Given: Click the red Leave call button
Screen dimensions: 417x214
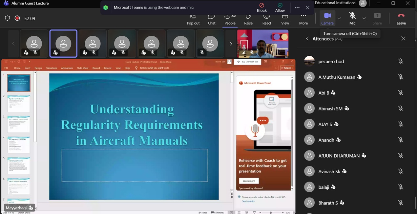Looking at the screenshot, I should [401, 19].
